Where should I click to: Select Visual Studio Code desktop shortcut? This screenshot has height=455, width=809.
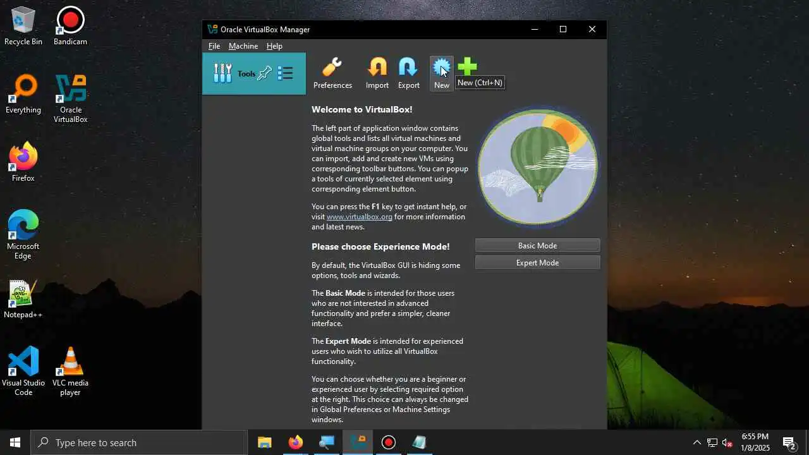click(x=23, y=371)
